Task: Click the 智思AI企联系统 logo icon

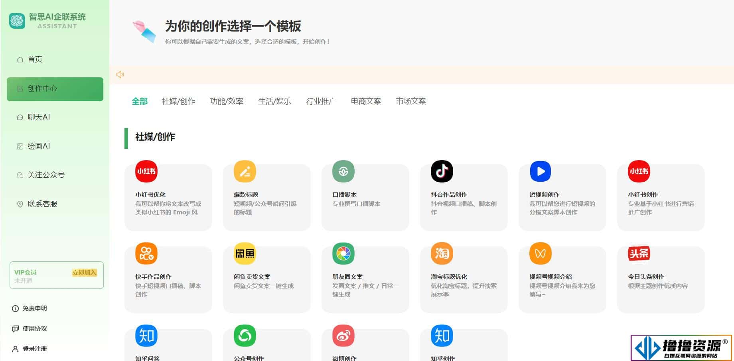Action: (x=17, y=21)
